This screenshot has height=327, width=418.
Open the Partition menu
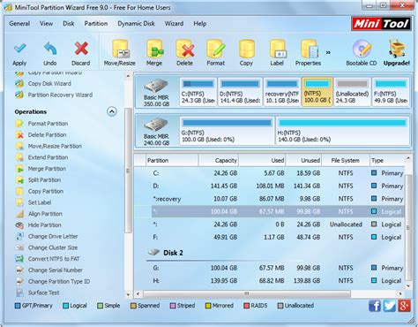point(96,24)
